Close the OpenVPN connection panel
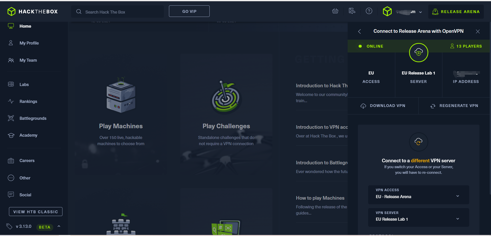Screen dimensions: 491x236 click(x=478, y=31)
